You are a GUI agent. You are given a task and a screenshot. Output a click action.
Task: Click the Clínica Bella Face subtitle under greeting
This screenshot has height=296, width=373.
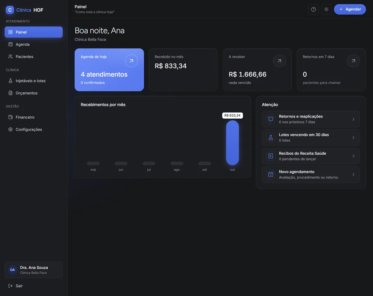coord(90,40)
